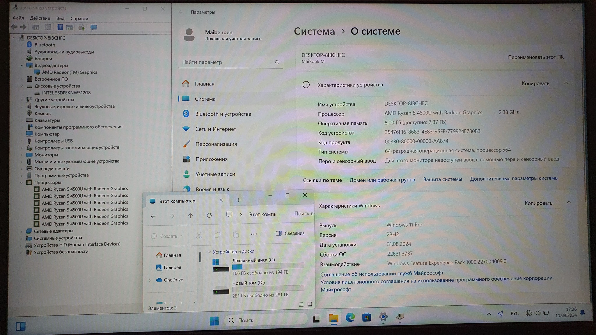Image resolution: width=596 pixels, height=335 pixels.
Task: Open Microsoft Edge from the taskbar
Action: click(350, 318)
